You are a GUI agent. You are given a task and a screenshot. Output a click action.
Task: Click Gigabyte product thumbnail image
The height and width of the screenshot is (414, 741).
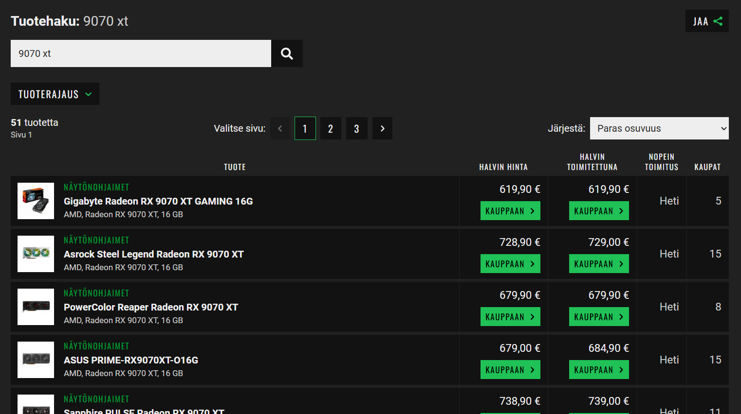coord(36,201)
